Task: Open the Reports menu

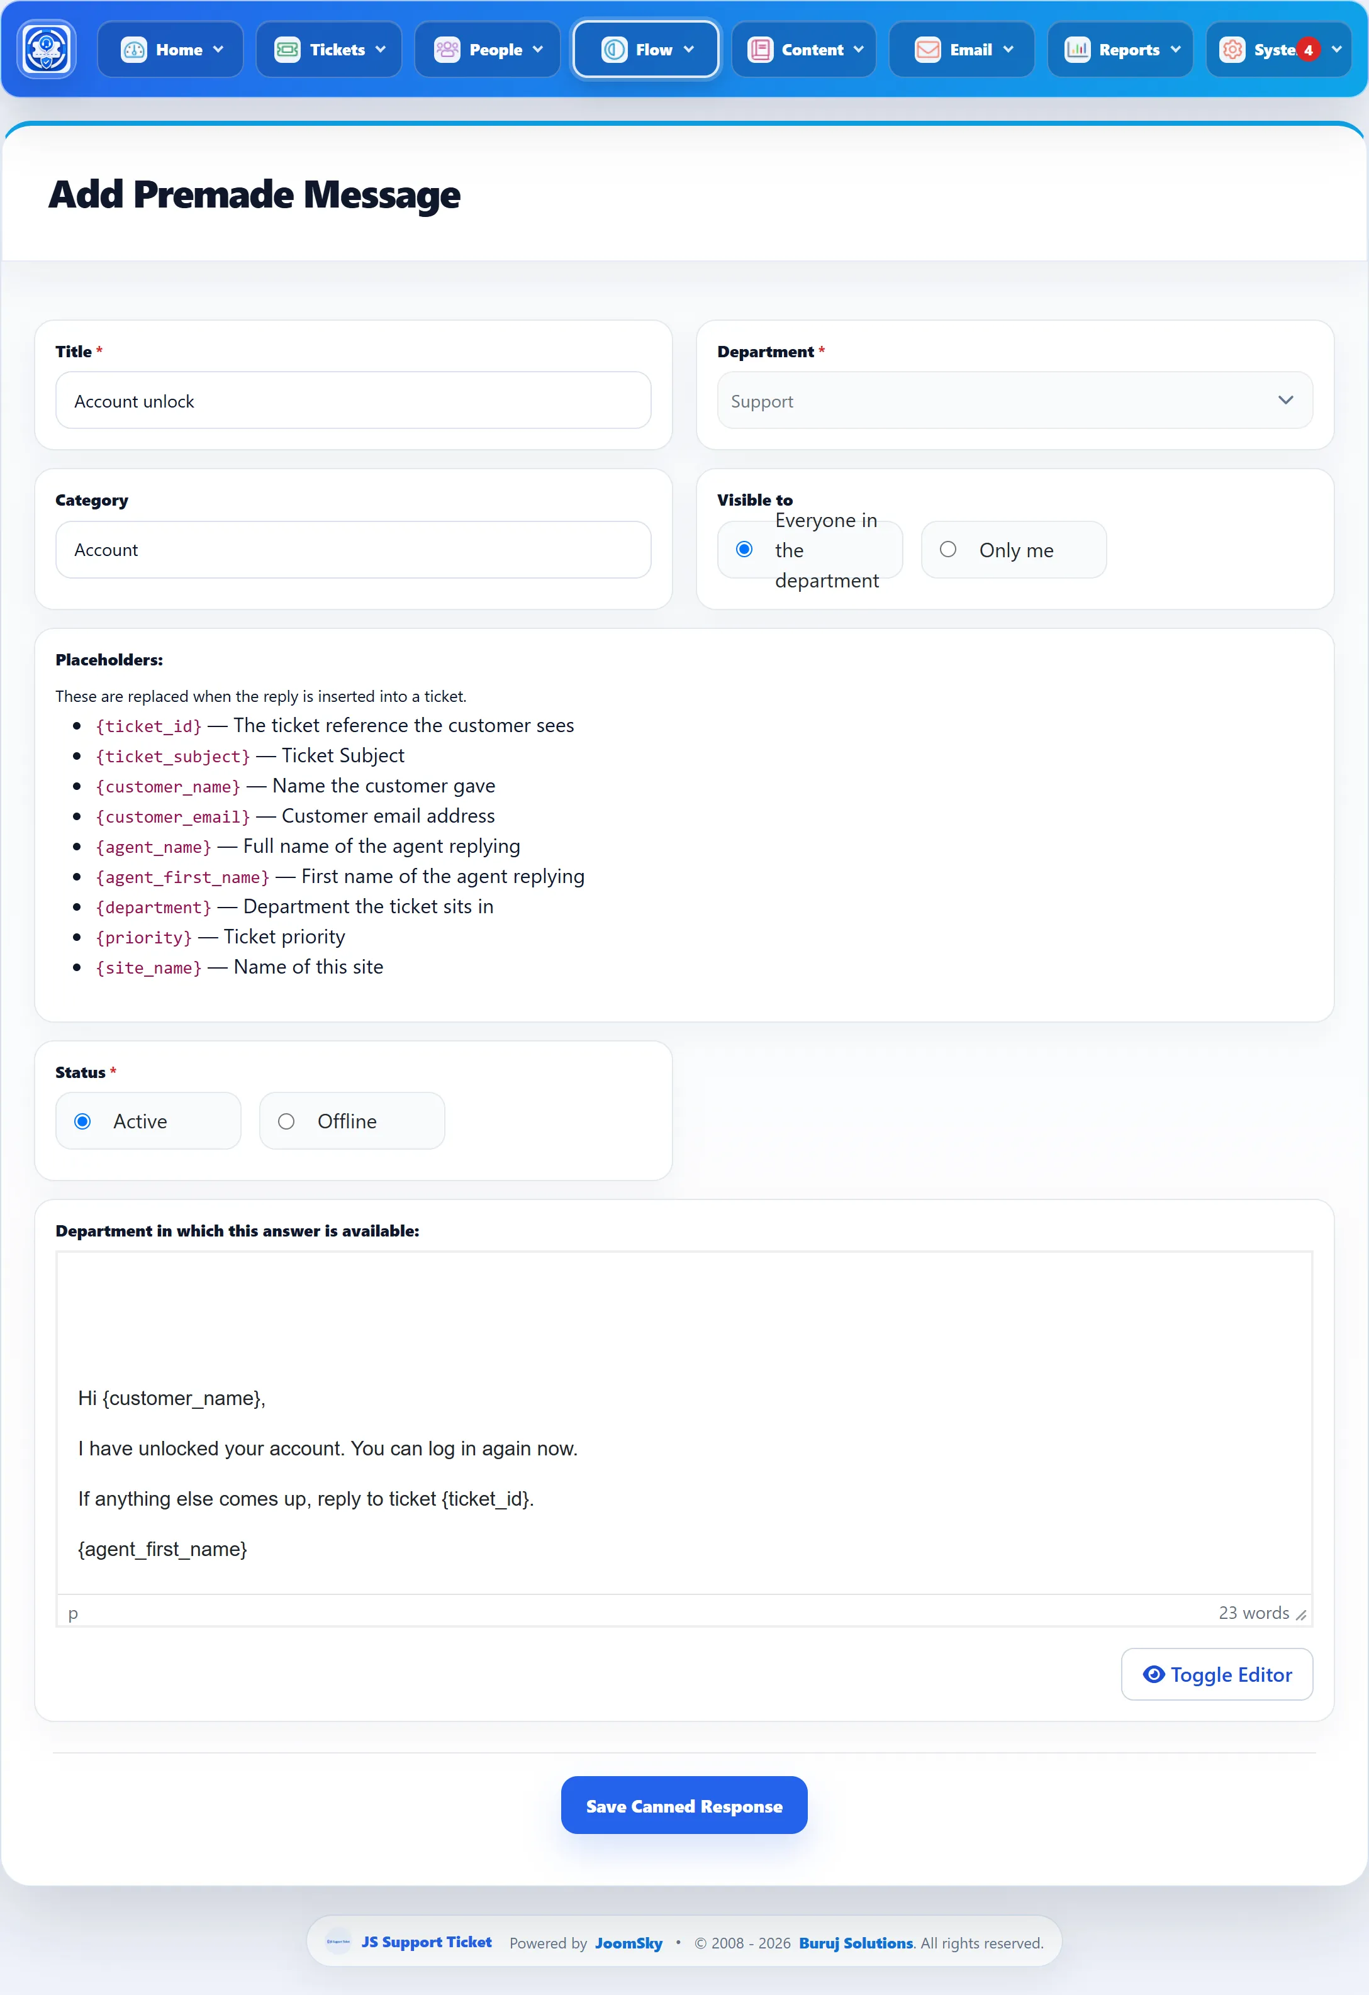Action: [1120, 50]
